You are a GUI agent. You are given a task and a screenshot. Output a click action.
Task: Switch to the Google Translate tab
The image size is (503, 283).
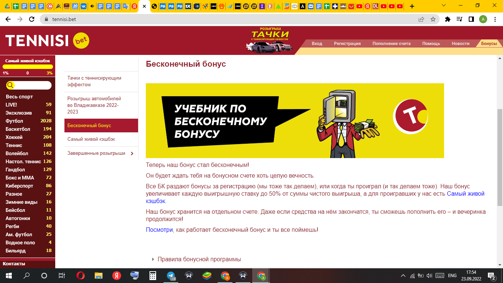click(x=126, y=6)
